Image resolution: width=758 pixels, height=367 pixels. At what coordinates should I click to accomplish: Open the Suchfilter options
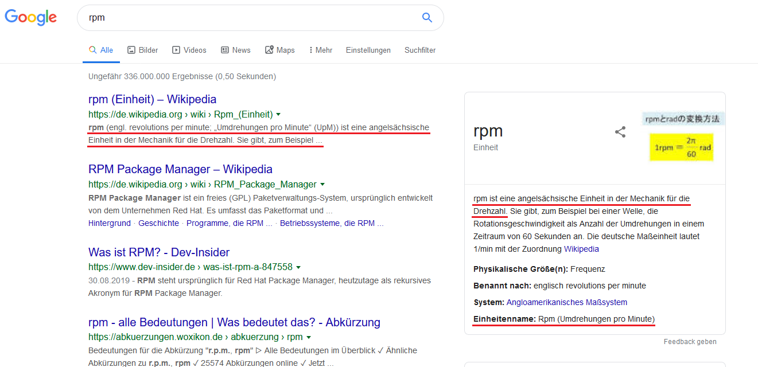(420, 50)
